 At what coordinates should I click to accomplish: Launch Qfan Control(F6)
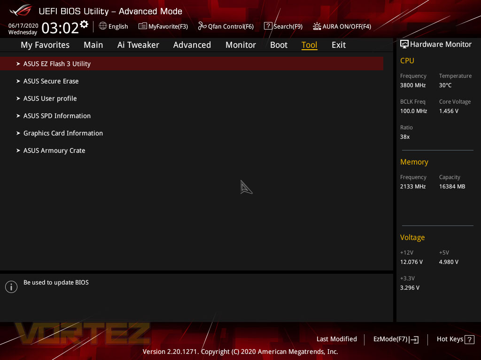point(231,26)
